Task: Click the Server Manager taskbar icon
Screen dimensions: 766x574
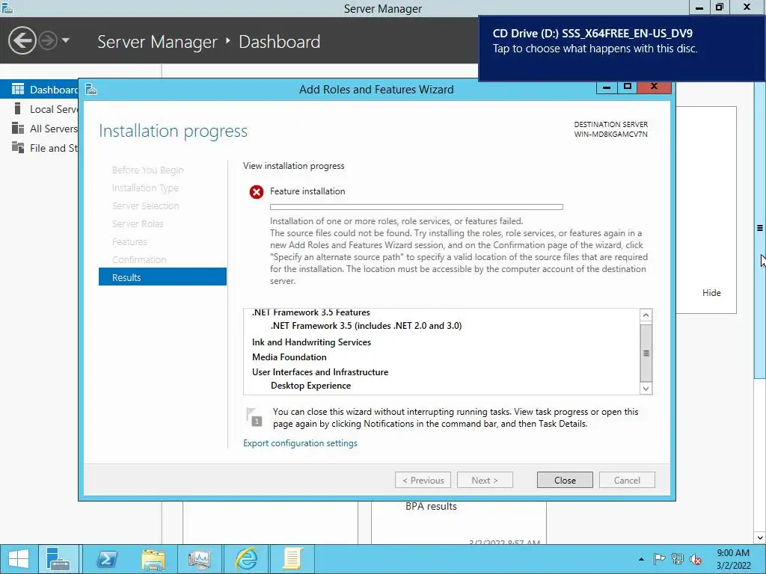Action: point(58,559)
